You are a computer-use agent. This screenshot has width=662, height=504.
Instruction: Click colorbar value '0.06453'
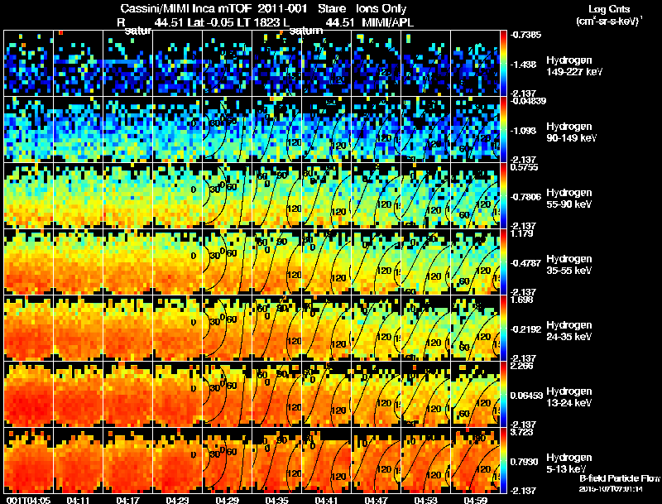tap(526, 396)
